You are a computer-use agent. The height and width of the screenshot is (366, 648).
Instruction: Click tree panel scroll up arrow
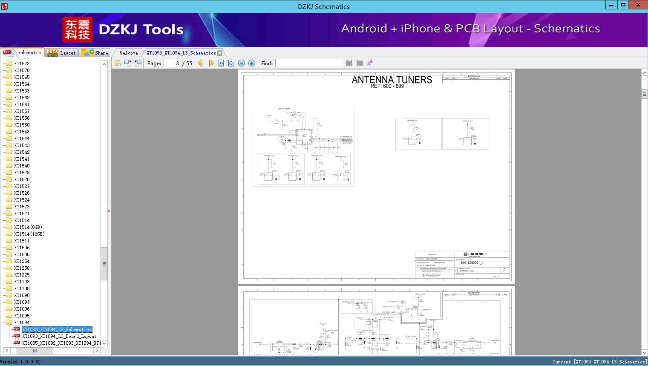[x=104, y=64]
